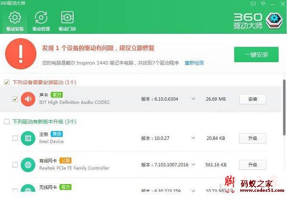
Task: Click the 主板 motherboard device icon
Action: tap(28, 138)
